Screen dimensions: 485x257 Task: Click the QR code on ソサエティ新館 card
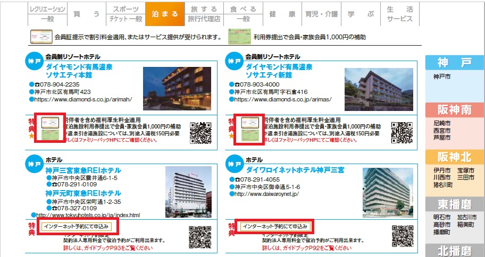click(402, 133)
